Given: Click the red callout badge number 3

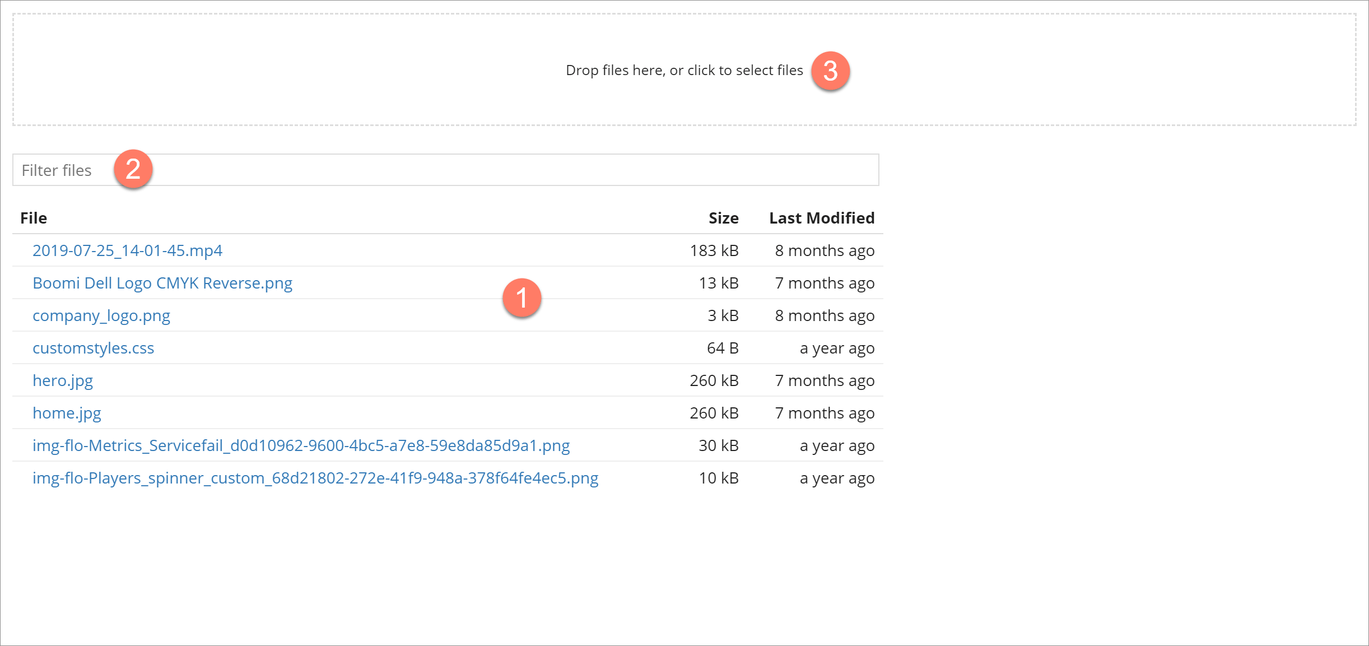Looking at the screenshot, I should [830, 71].
